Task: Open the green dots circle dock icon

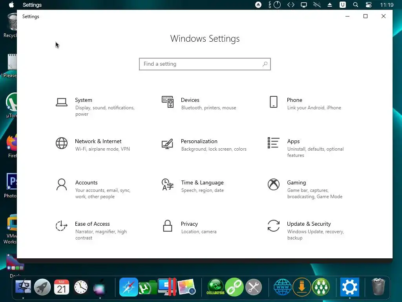Action: coord(321,287)
